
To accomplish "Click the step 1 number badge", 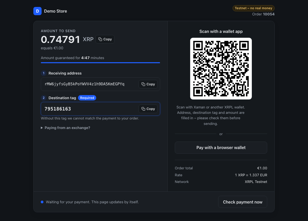I will (x=44, y=73).
